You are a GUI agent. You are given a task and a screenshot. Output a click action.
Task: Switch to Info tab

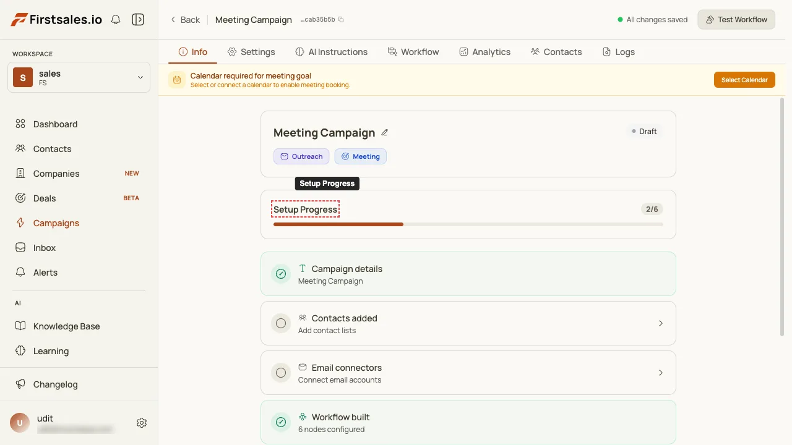(x=192, y=52)
